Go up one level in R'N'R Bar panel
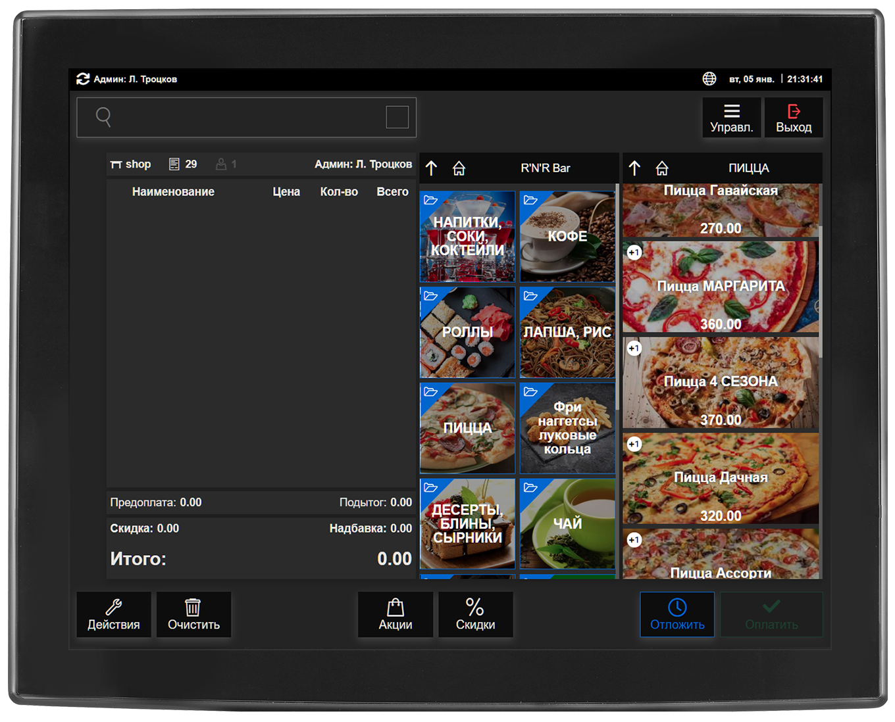 coord(431,168)
